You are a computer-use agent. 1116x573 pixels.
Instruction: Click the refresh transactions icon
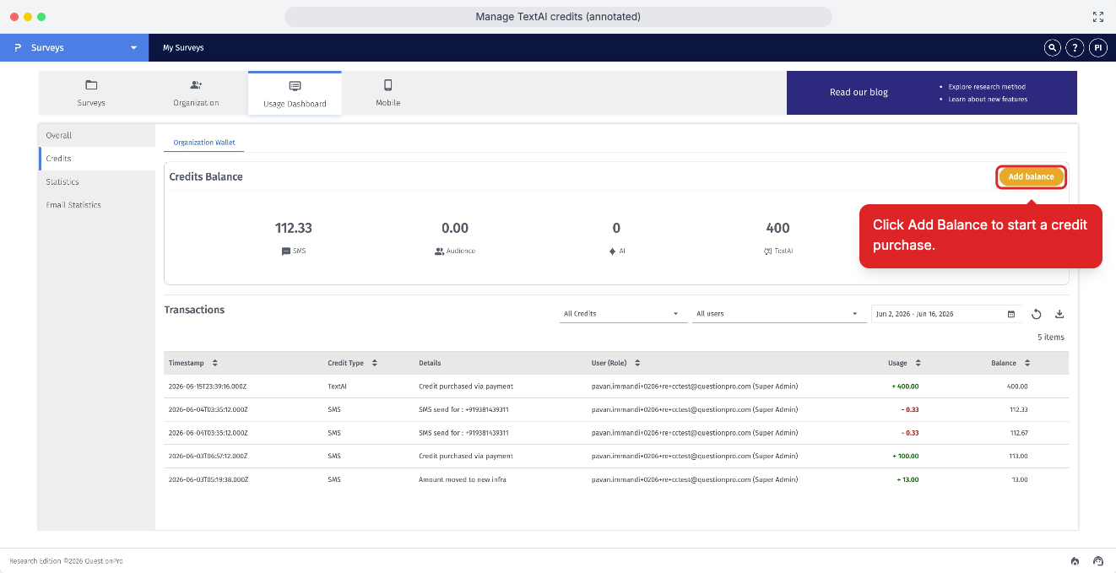point(1037,314)
